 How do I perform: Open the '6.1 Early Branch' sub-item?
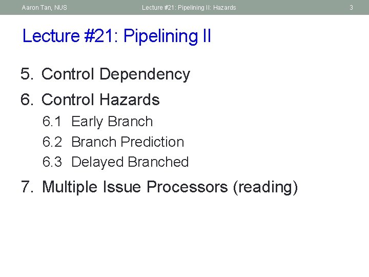(x=98, y=122)
